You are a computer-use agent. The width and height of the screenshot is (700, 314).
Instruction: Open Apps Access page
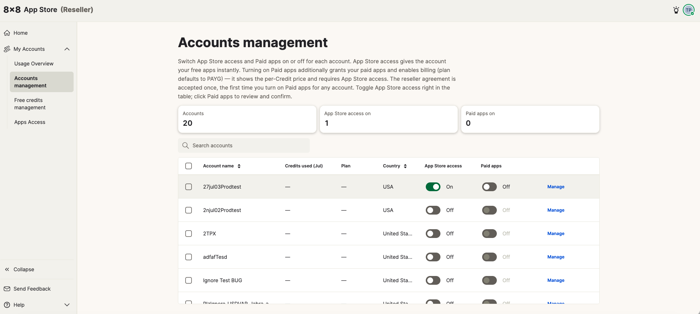(30, 122)
